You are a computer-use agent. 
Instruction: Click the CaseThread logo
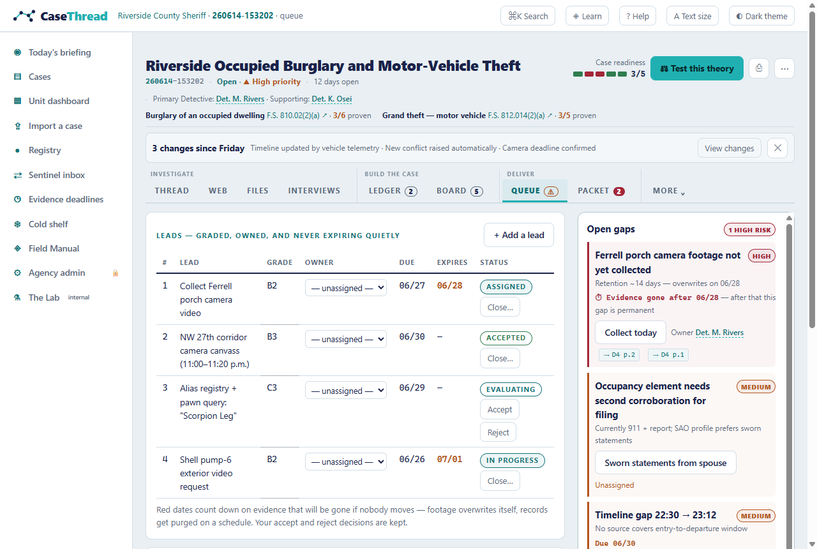coord(61,16)
